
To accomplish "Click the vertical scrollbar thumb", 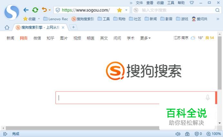I will click(219, 63).
